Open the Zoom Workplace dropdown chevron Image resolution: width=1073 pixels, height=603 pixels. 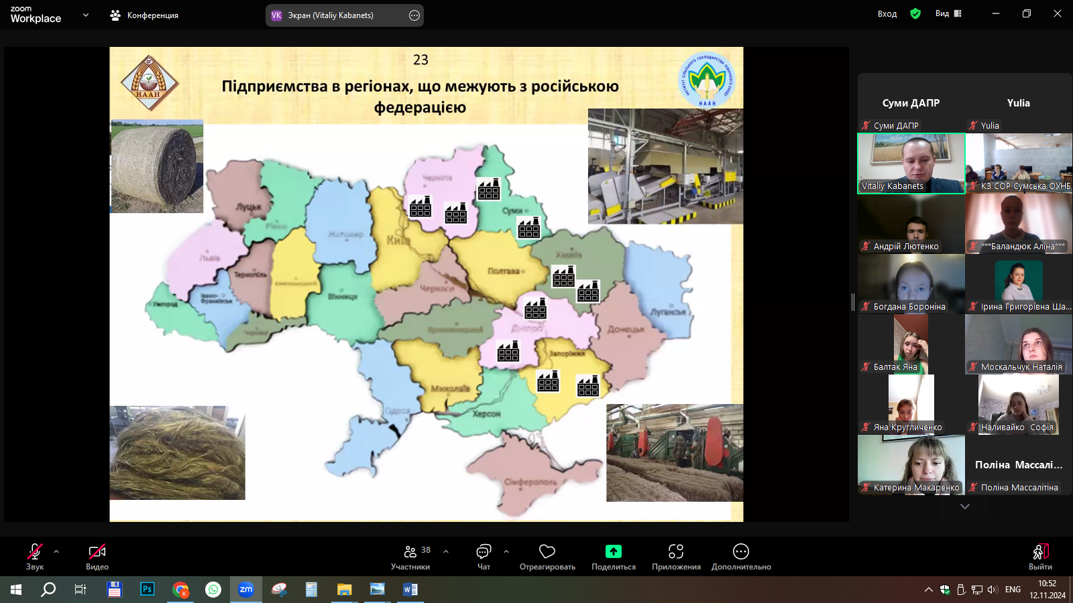[x=85, y=15]
